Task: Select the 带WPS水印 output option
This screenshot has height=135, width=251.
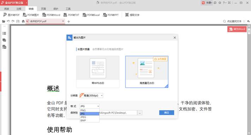Action: tap(98, 72)
